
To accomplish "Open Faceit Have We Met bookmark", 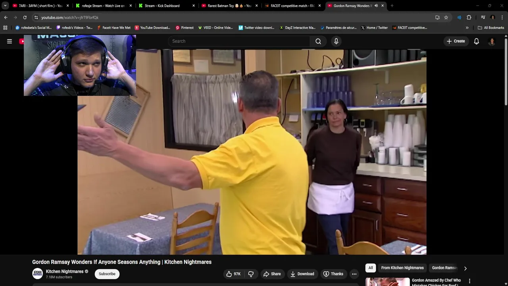I will pos(114,28).
